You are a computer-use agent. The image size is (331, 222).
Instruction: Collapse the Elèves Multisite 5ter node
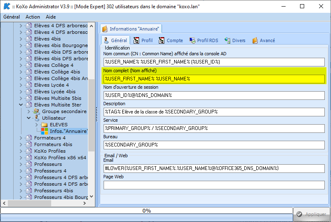[x=21, y=105]
